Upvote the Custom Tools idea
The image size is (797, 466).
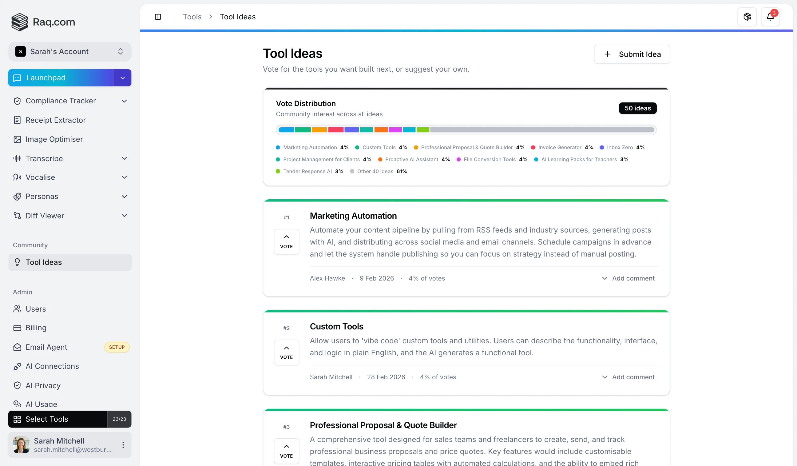click(286, 352)
